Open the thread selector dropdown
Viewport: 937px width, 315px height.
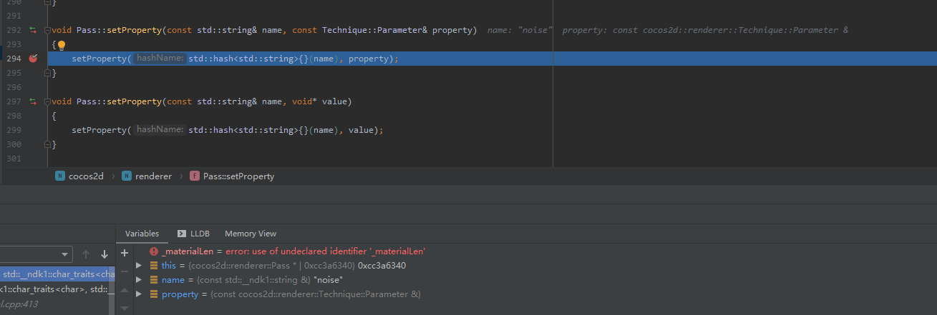(36, 254)
